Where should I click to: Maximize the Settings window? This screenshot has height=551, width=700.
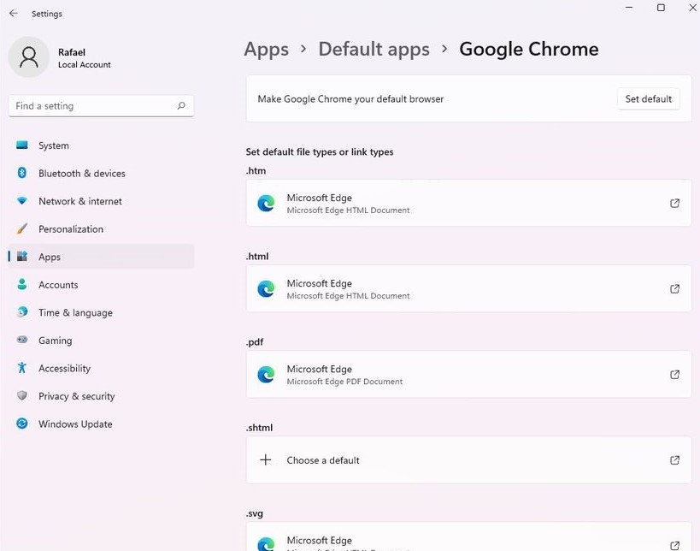pyautogui.click(x=661, y=8)
